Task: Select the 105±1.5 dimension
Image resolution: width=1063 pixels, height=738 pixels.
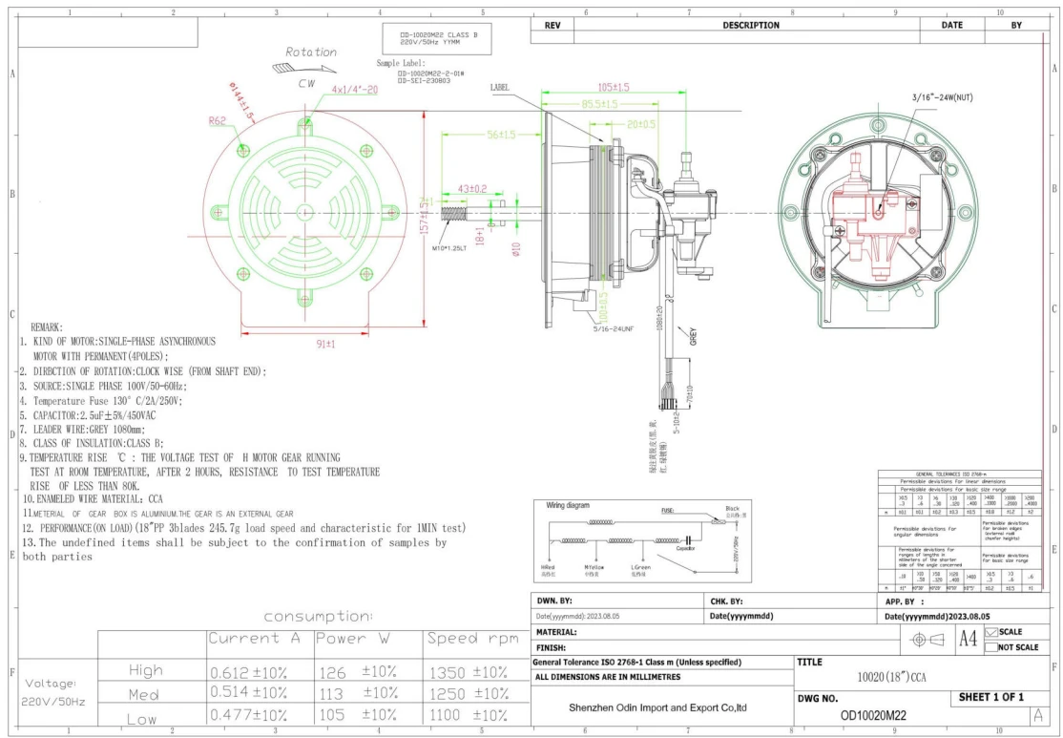Action: [613, 88]
